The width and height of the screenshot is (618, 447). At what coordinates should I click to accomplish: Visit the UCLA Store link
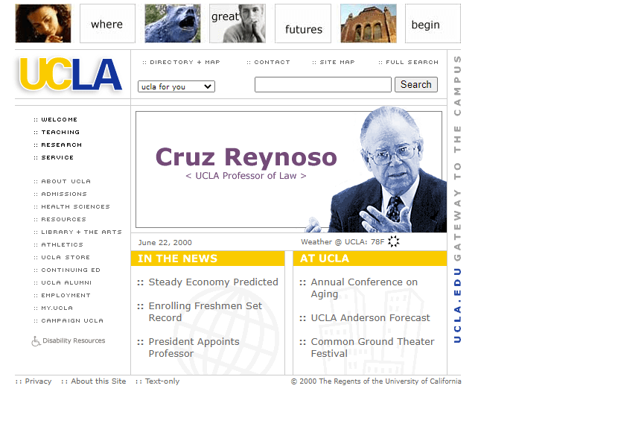click(62, 257)
